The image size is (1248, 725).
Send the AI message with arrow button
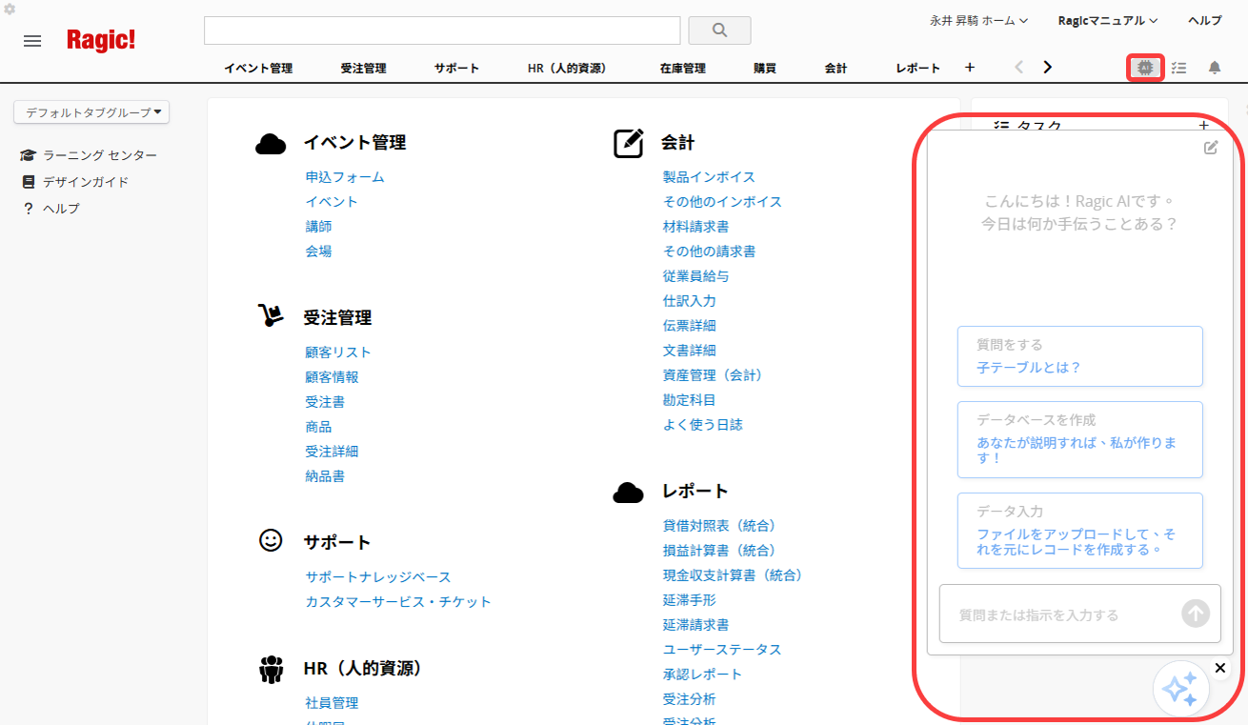[1195, 614]
